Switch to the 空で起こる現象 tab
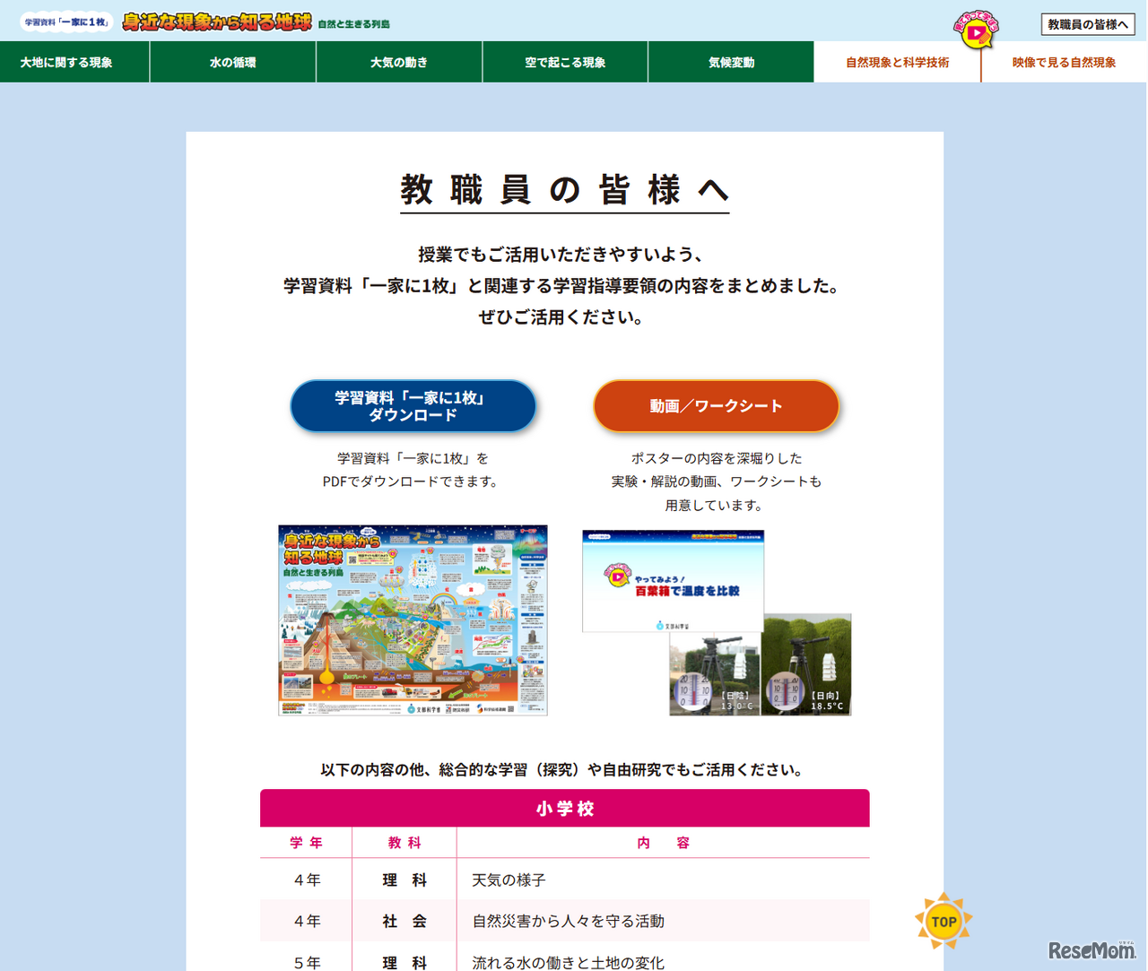This screenshot has height=971, width=1148. tap(565, 62)
